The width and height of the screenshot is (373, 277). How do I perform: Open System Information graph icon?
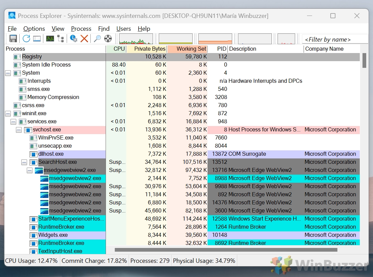50,39
